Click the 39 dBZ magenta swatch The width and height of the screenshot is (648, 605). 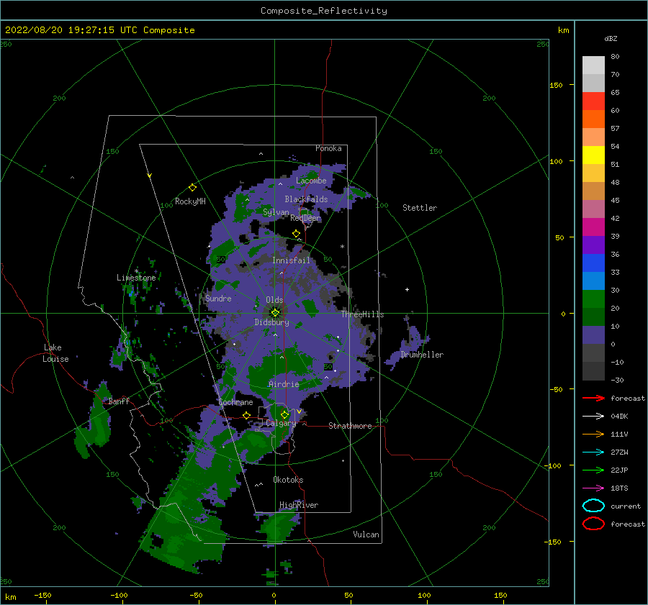tap(593, 227)
